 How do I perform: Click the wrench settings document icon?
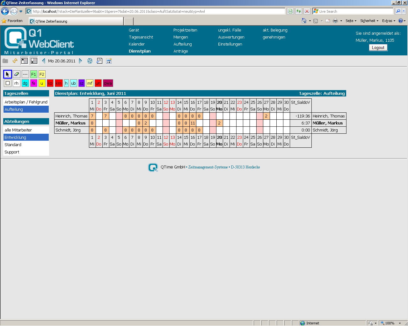pyautogui.click(x=99, y=61)
